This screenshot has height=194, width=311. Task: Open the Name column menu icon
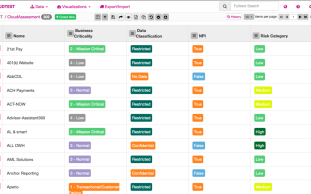[8, 35]
